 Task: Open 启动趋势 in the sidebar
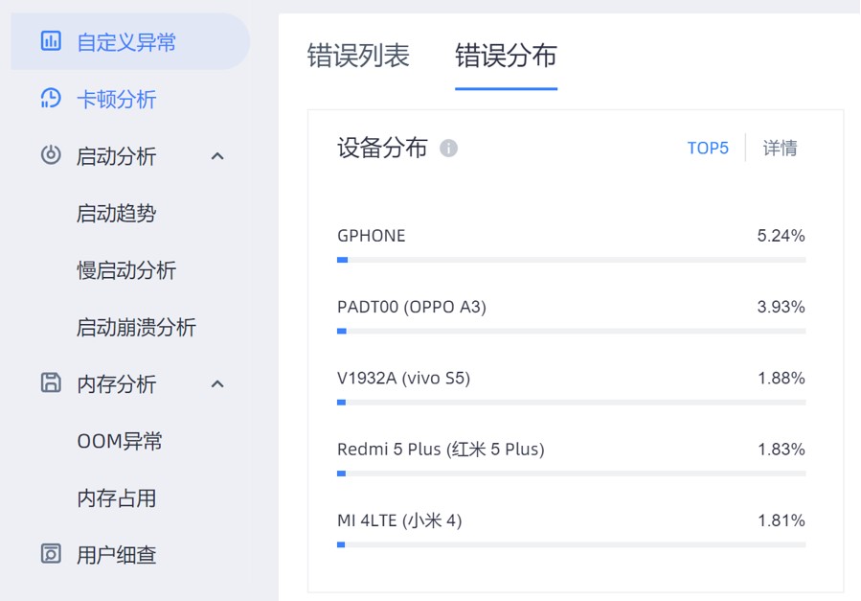[x=116, y=213]
